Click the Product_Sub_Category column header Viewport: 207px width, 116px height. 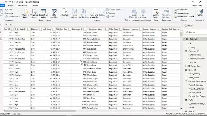[x=171, y=29]
